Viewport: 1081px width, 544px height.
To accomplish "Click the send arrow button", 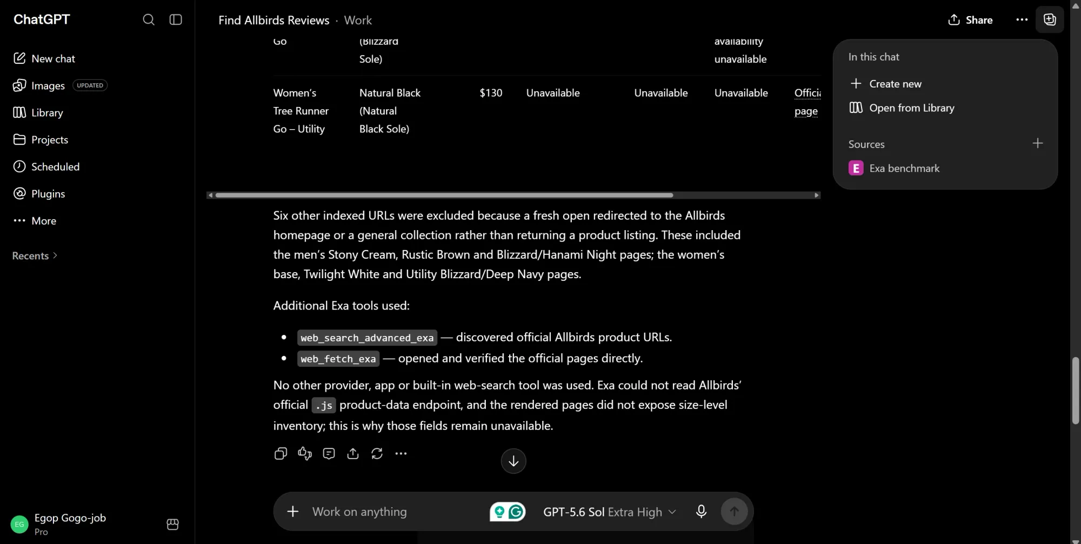I will click(x=734, y=512).
